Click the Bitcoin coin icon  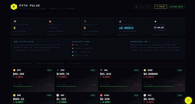pyautogui.click(x=14, y=70)
